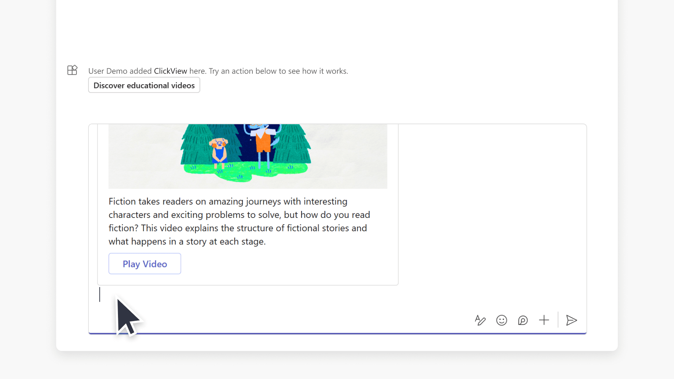Click the video description paragraph text

(x=239, y=221)
